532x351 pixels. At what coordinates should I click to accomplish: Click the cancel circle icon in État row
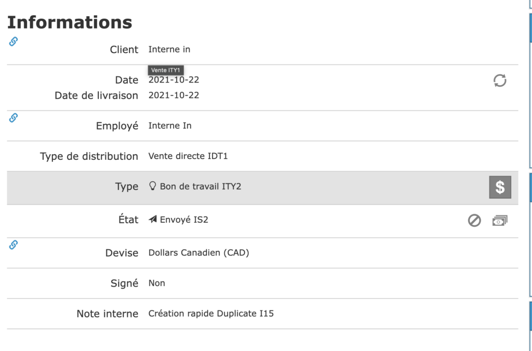pyautogui.click(x=474, y=221)
